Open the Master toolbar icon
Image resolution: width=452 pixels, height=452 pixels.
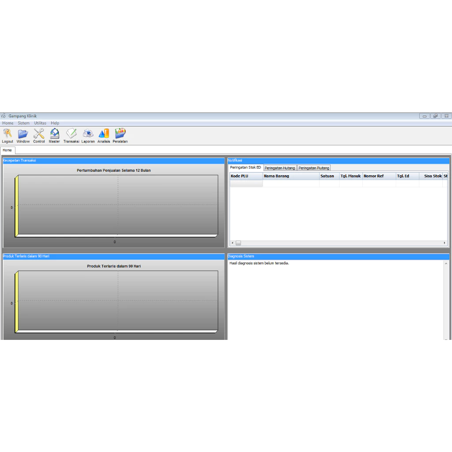pos(54,134)
